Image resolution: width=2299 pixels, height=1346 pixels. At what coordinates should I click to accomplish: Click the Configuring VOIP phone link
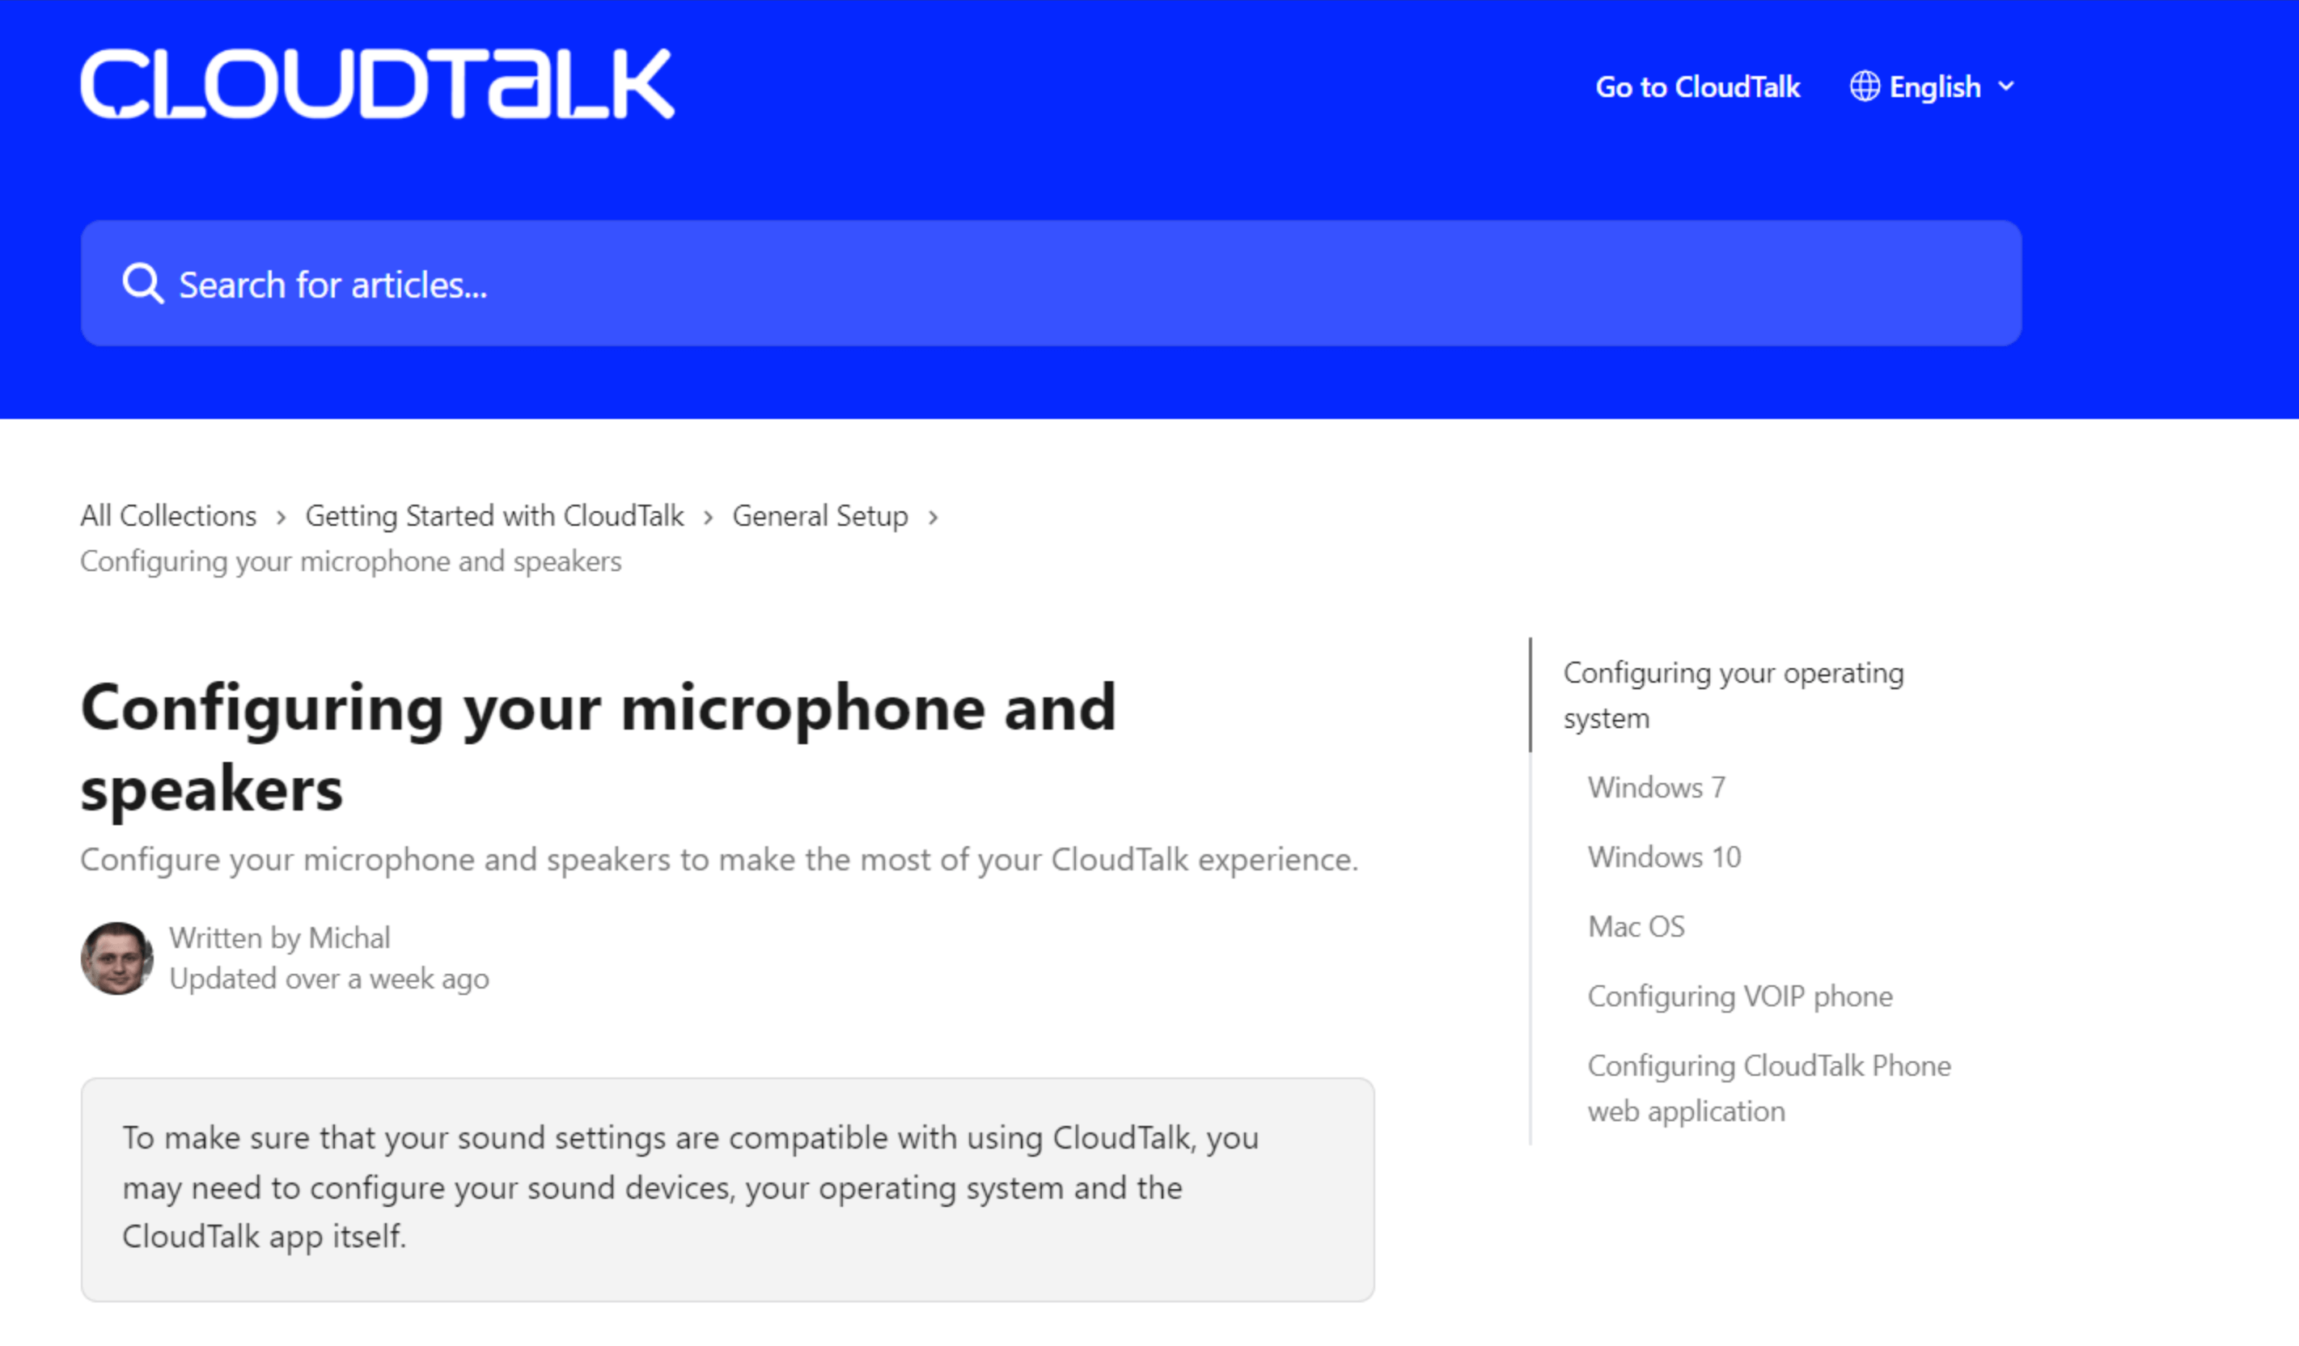1738,995
